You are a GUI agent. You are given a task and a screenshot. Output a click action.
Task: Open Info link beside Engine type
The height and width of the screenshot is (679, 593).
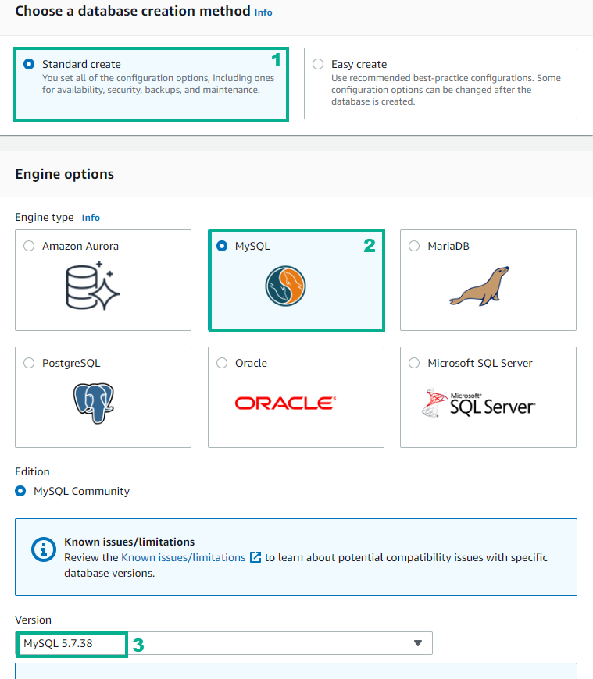tap(91, 218)
